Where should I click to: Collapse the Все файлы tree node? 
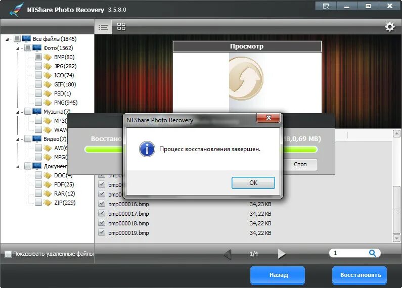(7, 39)
